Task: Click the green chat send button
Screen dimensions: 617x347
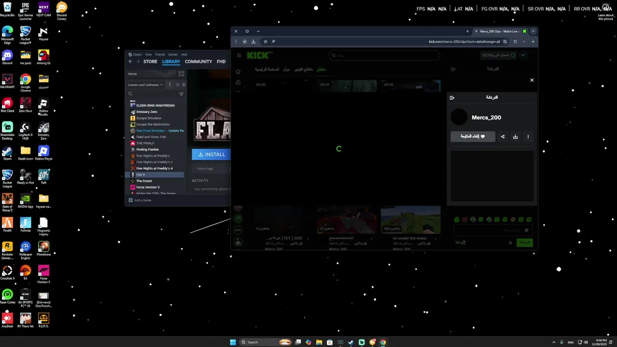Action: pos(524,242)
